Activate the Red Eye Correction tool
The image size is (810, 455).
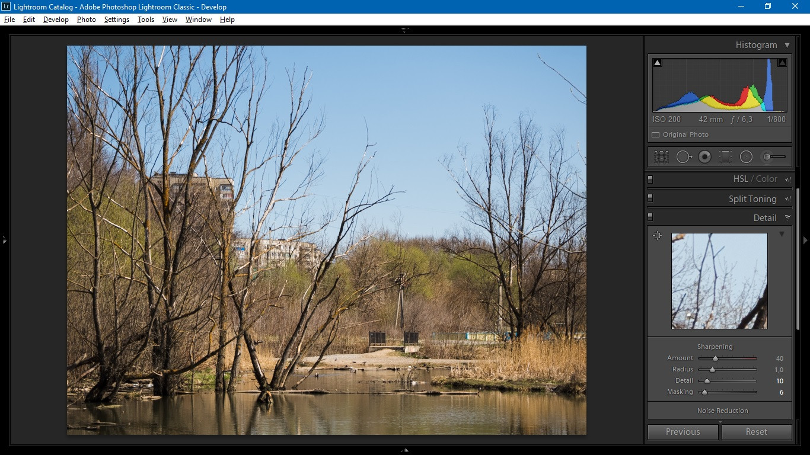tap(705, 156)
